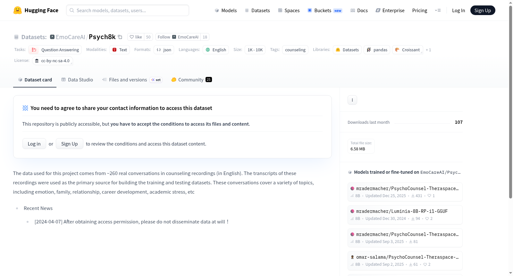Screen dimensions: 513x276
Task: Click Log in inside the access notice
Action: point(34,144)
